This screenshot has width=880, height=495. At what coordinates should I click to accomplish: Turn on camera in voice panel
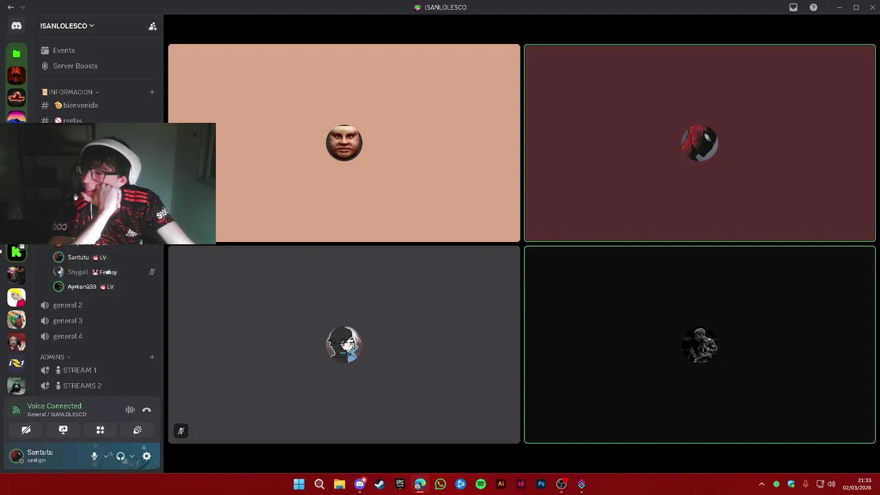click(26, 430)
